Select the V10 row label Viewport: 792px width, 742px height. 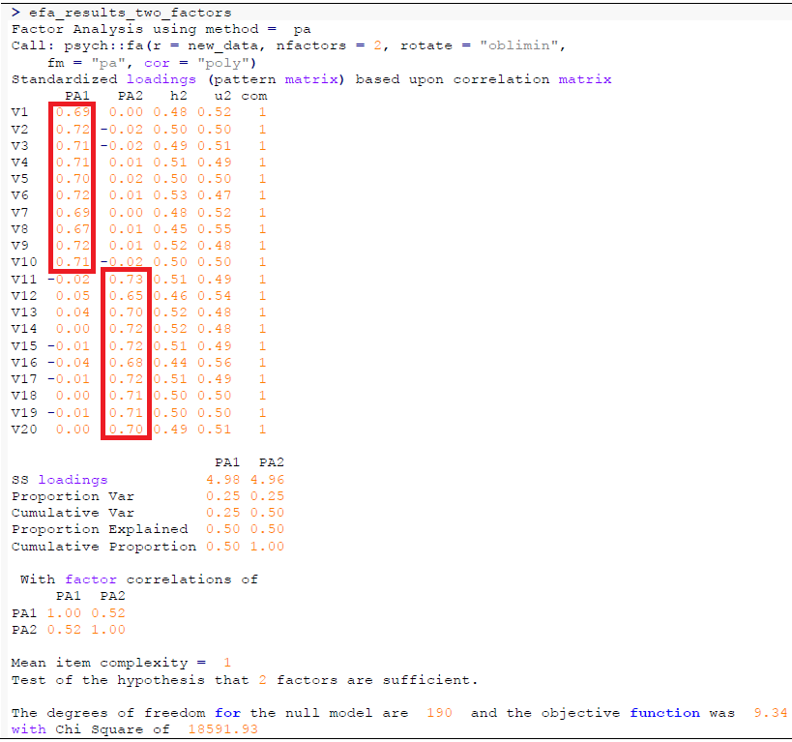tap(24, 262)
